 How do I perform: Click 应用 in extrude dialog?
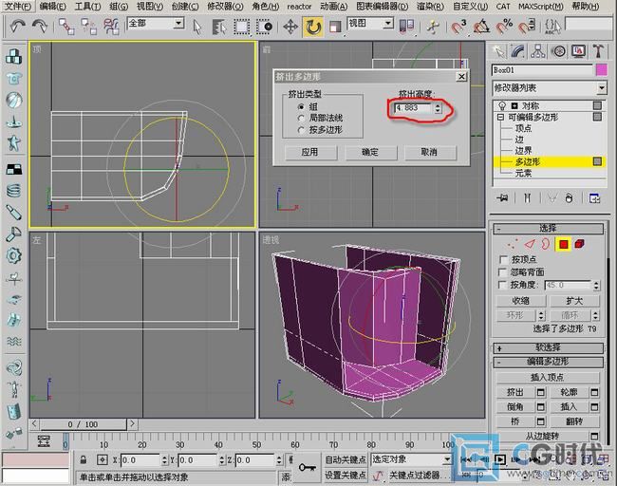[x=310, y=152]
